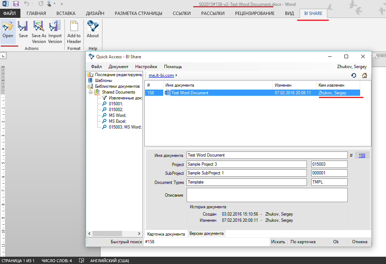Sort by Кем извлечен column header
The height and width of the screenshot is (264, 386).
pyautogui.click(x=338, y=85)
